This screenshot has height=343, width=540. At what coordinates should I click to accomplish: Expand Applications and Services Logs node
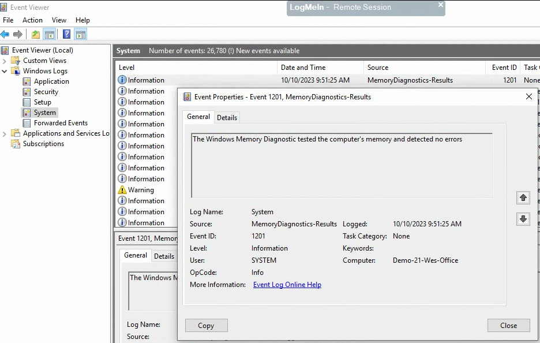click(5, 133)
